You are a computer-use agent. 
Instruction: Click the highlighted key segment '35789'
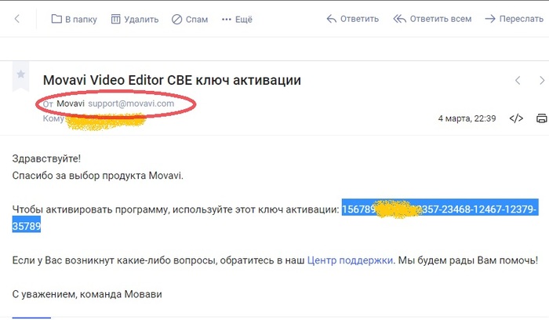[26, 226]
